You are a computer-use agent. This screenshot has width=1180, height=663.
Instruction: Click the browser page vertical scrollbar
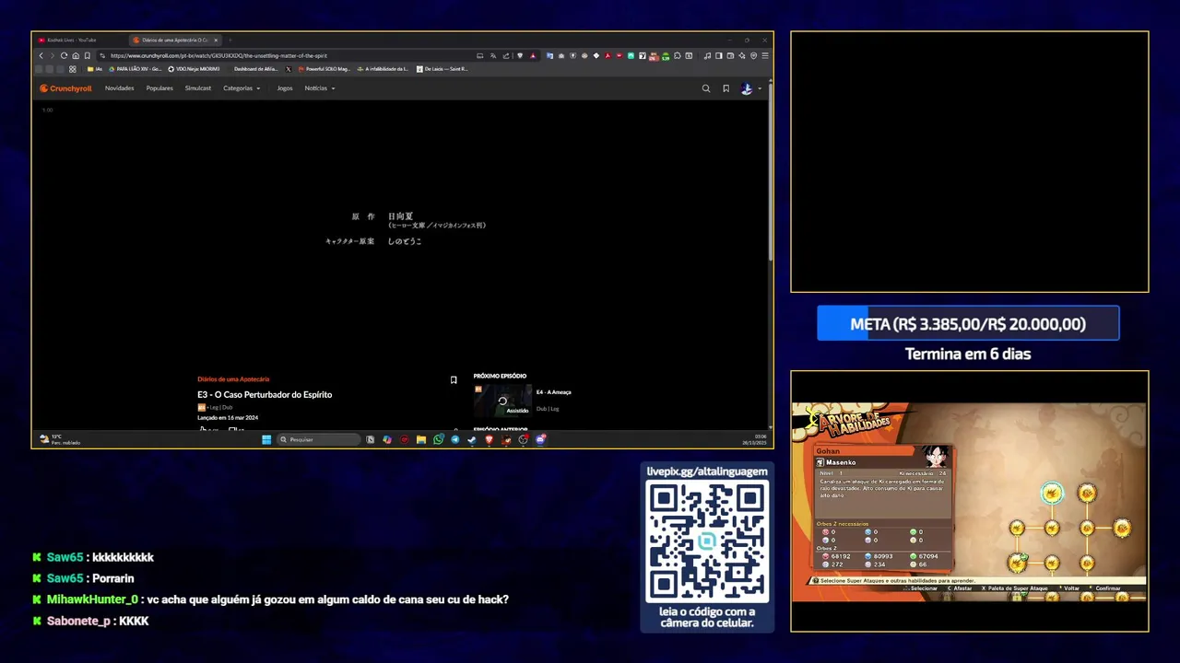pos(770,170)
